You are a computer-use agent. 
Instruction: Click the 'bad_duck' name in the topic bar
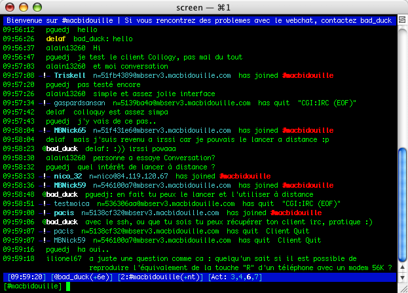[376, 20]
